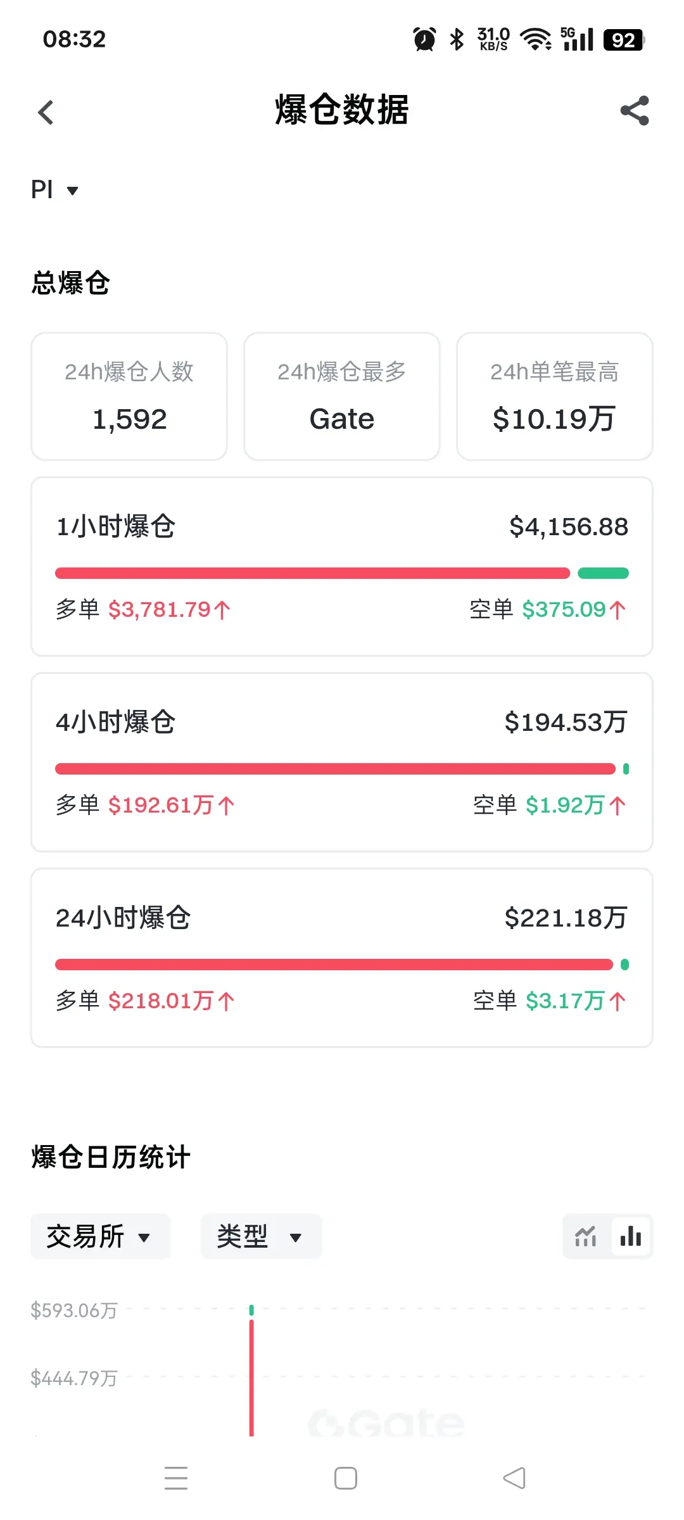684x1520 pixels.
Task: Switch to line chart view icon
Action: tap(586, 1236)
